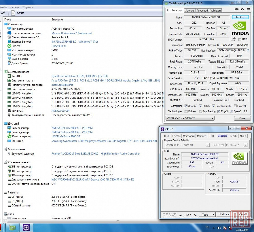Open Microsoft Windows 7 Professional link
The image size is (254, 232).
click(x=72, y=33)
